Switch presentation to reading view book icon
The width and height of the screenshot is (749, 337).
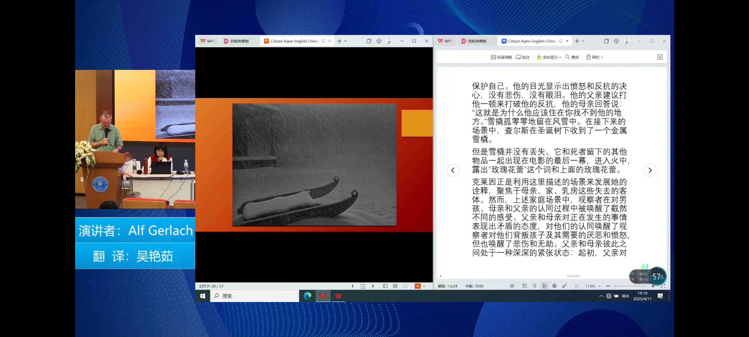[x=405, y=286]
